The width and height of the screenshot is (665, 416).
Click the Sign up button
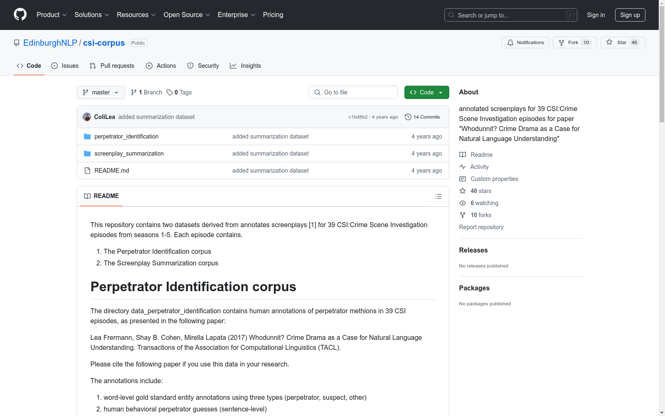point(630,15)
